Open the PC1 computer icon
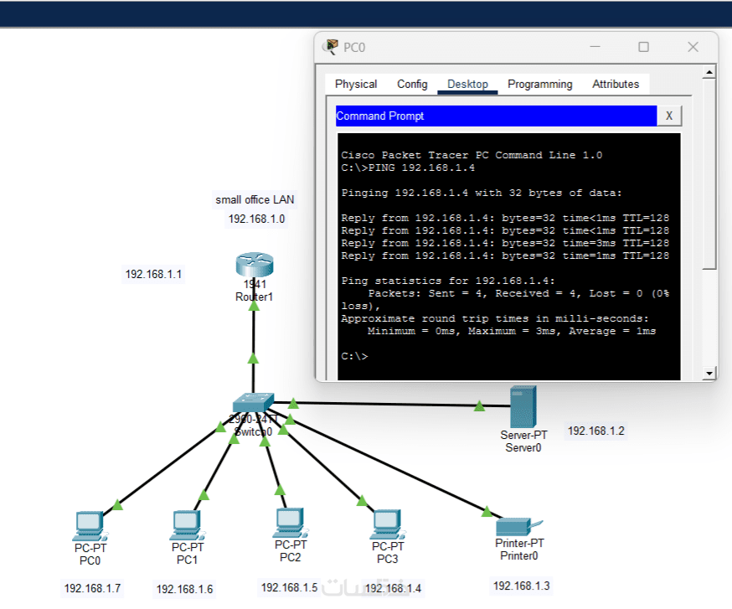Viewport: 732px width, 609px height. point(188,525)
